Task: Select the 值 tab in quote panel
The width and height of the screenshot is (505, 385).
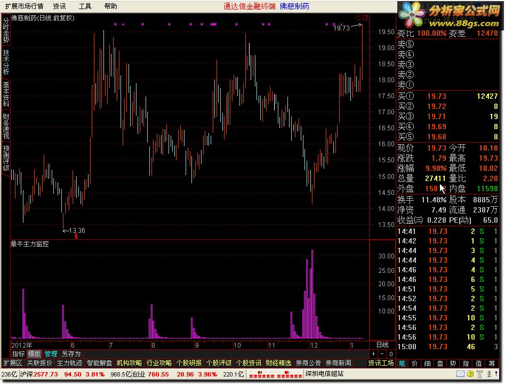Action: (478, 364)
